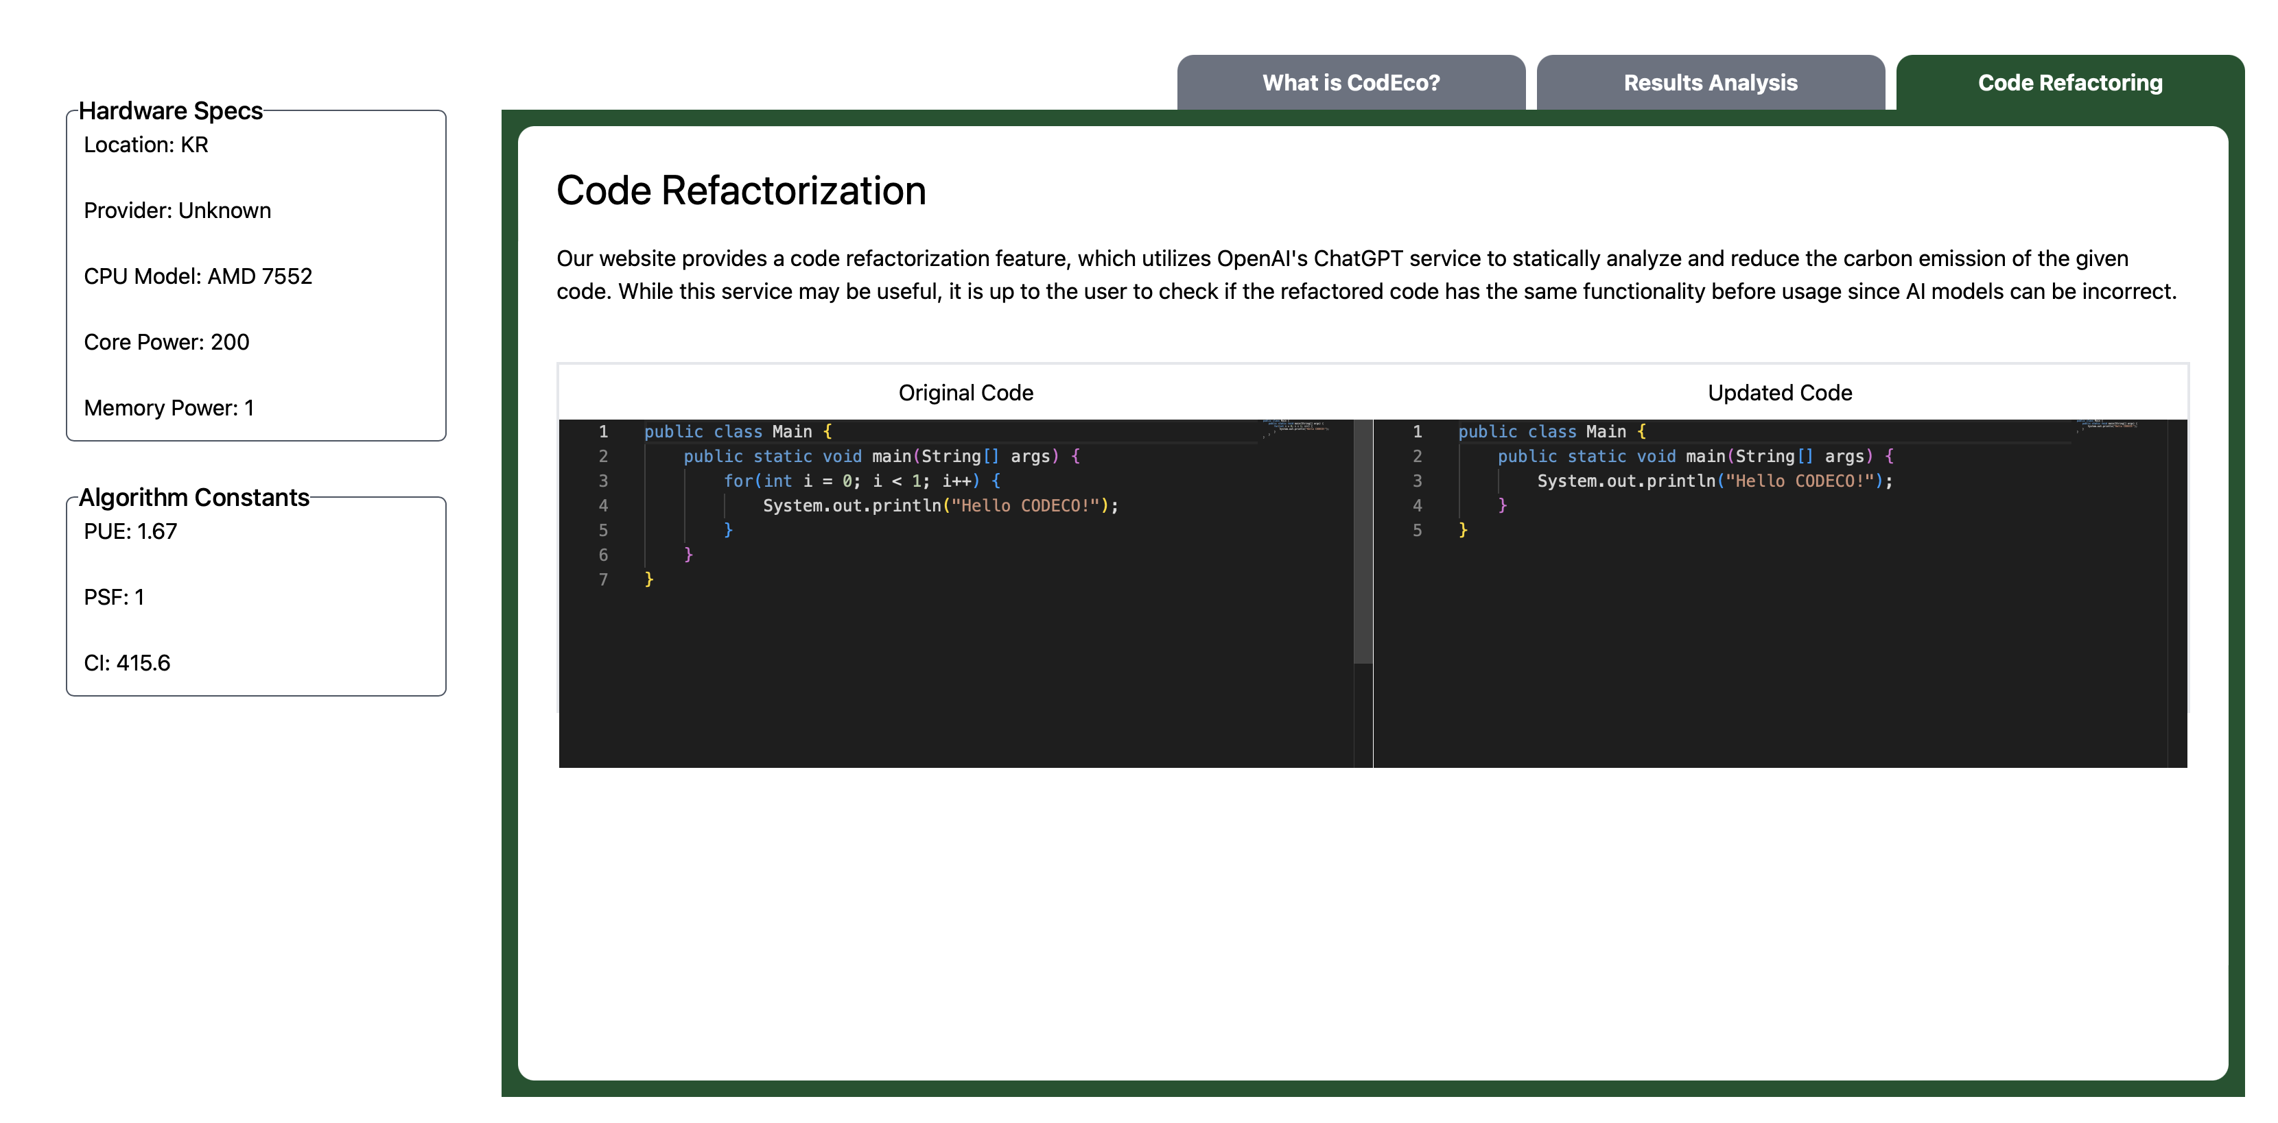Click the Provider: Unknown entry
The width and height of the screenshot is (2278, 1123).
pos(177,210)
